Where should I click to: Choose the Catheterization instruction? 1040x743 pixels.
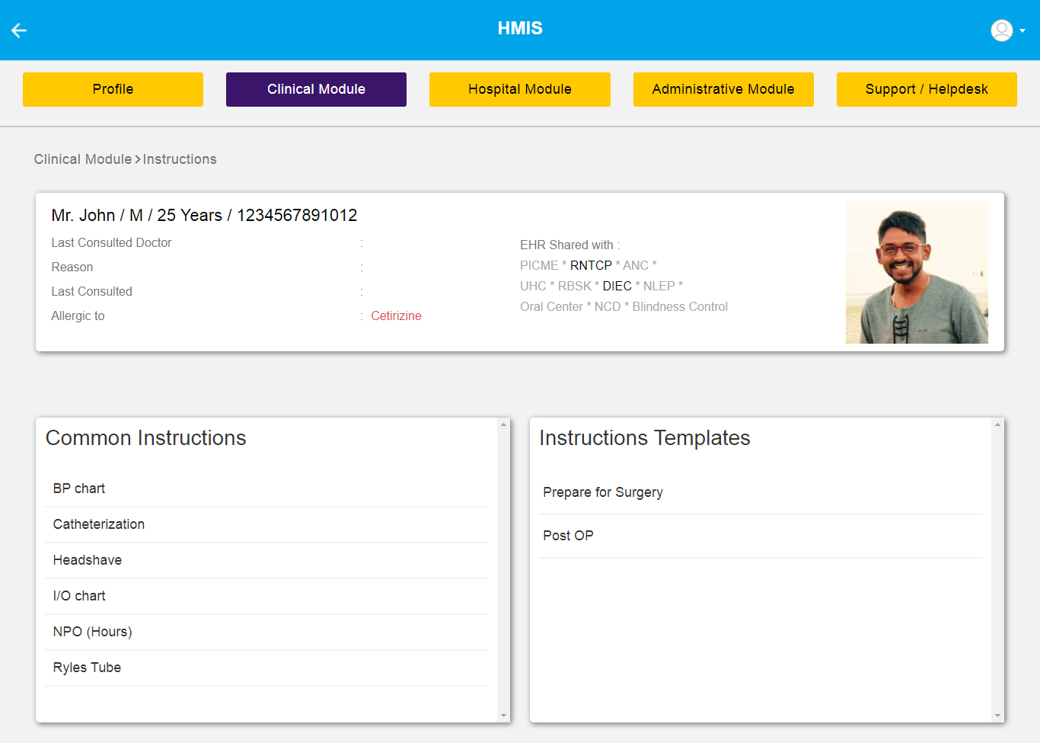[98, 524]
